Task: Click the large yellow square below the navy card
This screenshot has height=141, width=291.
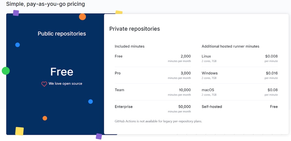Action: [x=20, y=131]
